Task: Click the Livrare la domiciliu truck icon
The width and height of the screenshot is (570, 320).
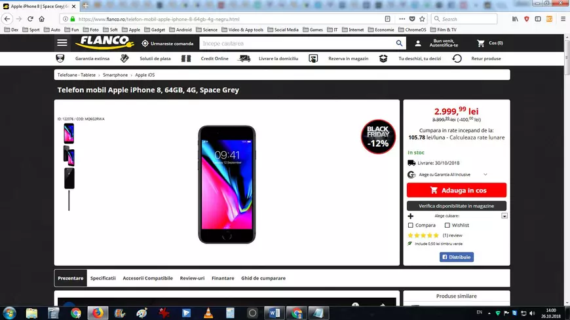Action: (x=244, y=58)
